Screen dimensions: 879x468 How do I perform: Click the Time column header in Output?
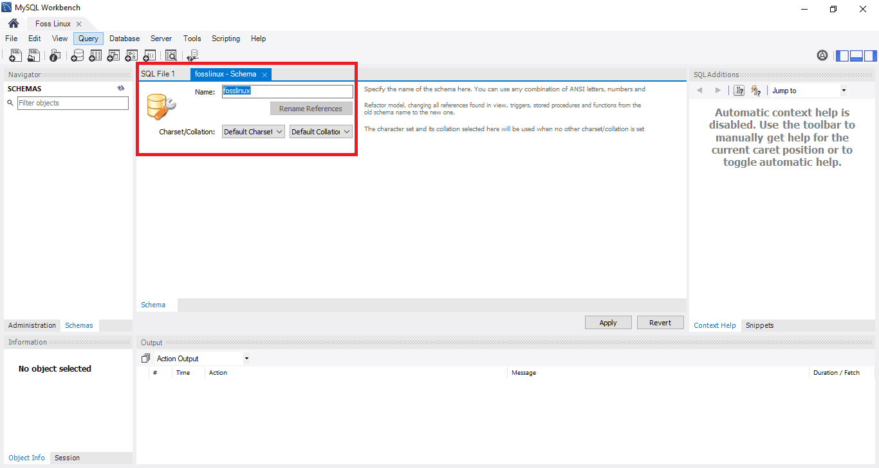189,373
